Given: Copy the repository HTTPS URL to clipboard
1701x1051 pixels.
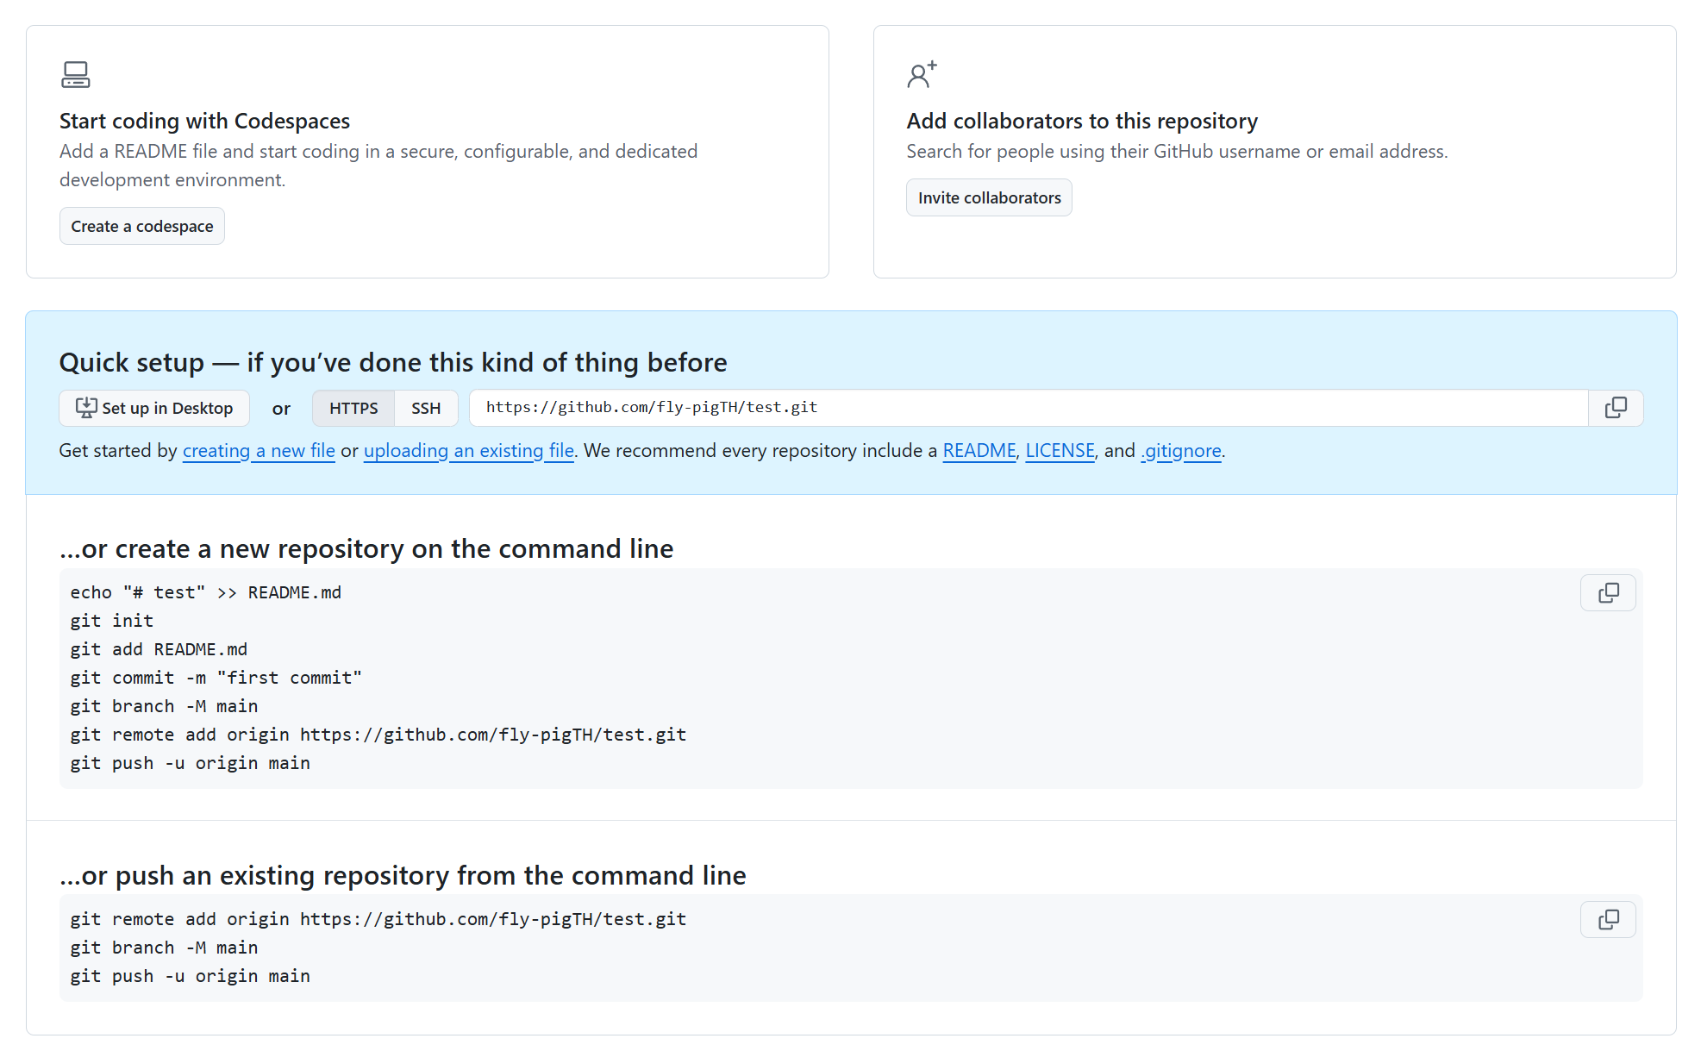Looking at the screenshot, I should pos(1616,408).
